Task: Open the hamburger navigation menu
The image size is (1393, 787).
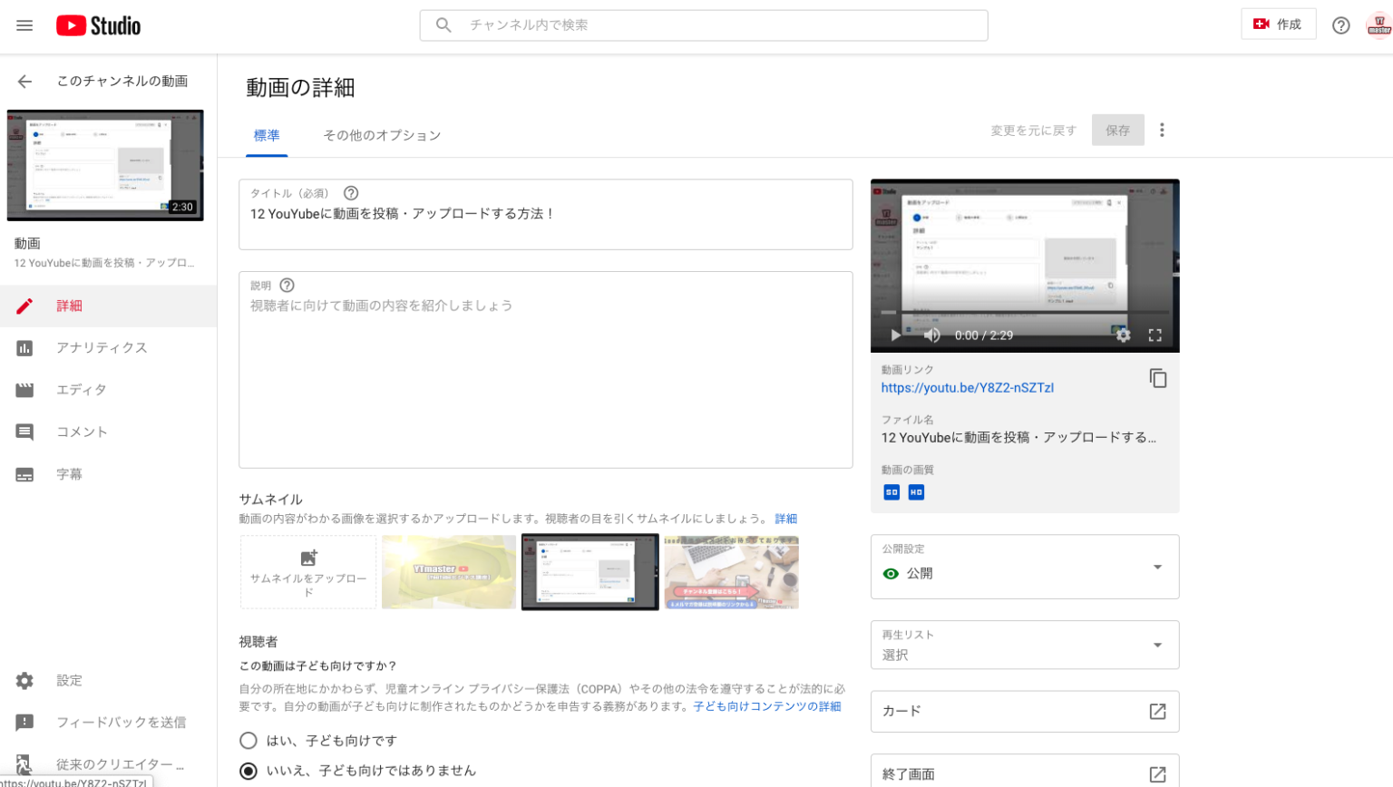Action: tap(24, 25)
